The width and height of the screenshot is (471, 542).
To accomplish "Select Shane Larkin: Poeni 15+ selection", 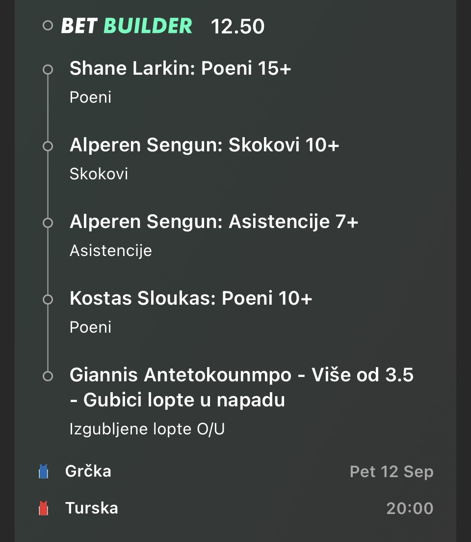I will pos(181,69).
